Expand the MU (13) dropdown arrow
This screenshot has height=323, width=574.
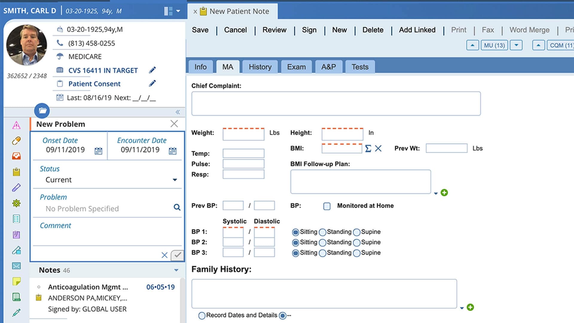click(516, 45)
